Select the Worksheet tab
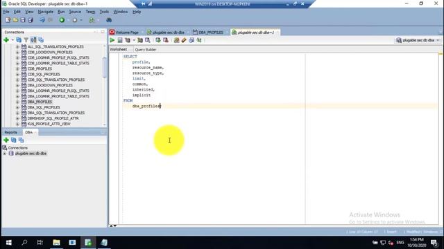The width and height of the screenshot is (444, 249). [x=119, y=49]
